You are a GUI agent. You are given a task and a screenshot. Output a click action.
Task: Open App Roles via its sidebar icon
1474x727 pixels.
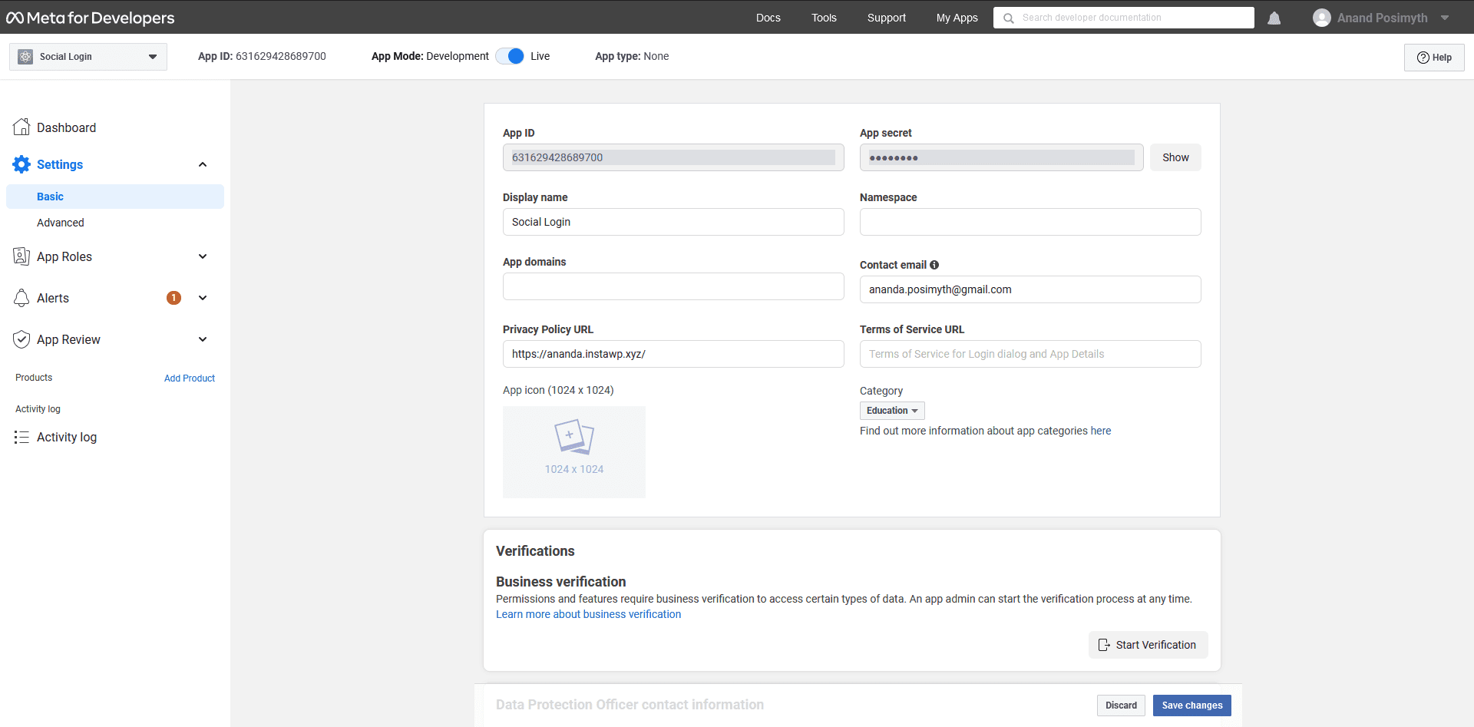point(21,256)
